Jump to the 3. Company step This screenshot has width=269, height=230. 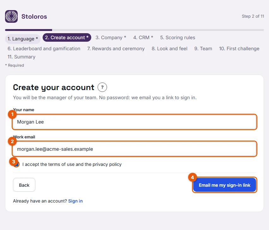111,37
